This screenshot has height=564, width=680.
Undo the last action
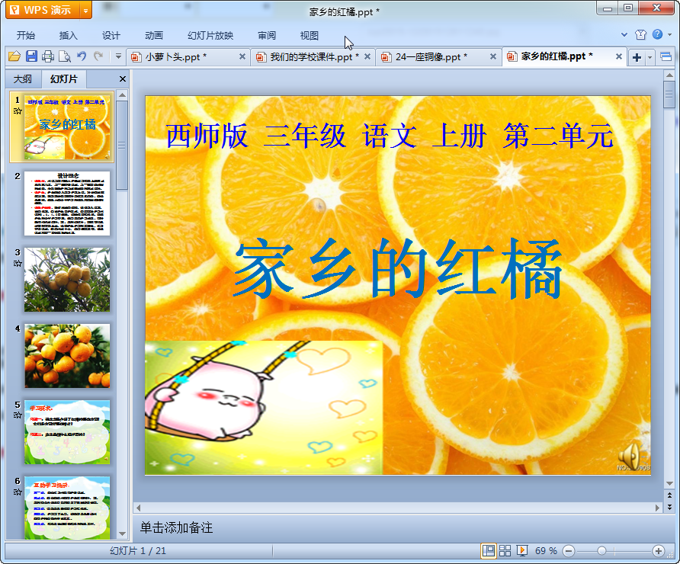point(82,56)
